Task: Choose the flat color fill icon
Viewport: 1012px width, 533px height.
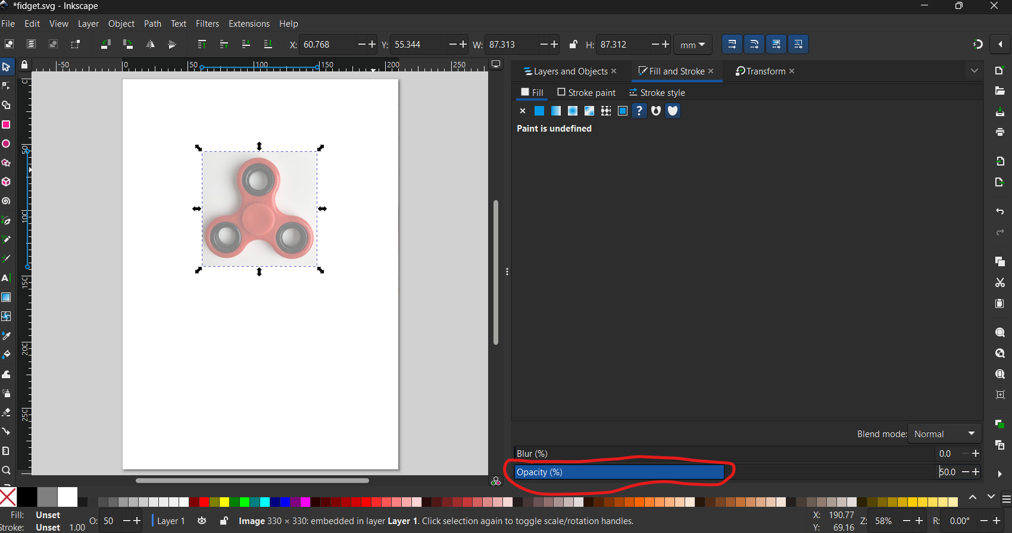Action: click(539, 111)
